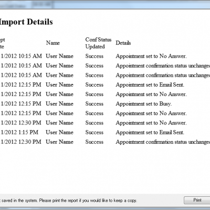Select Success status in the 1:15 PM row

[94, 132]
